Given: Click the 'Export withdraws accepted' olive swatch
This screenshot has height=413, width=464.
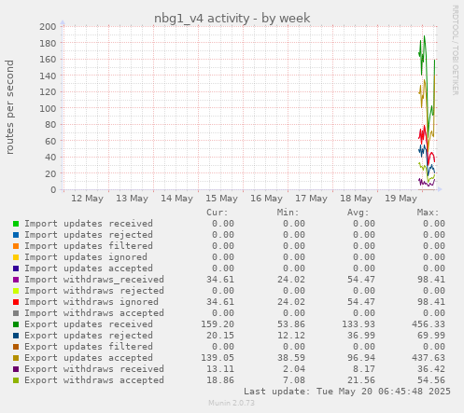Looking at the screenshot, I should coord(16,380).
